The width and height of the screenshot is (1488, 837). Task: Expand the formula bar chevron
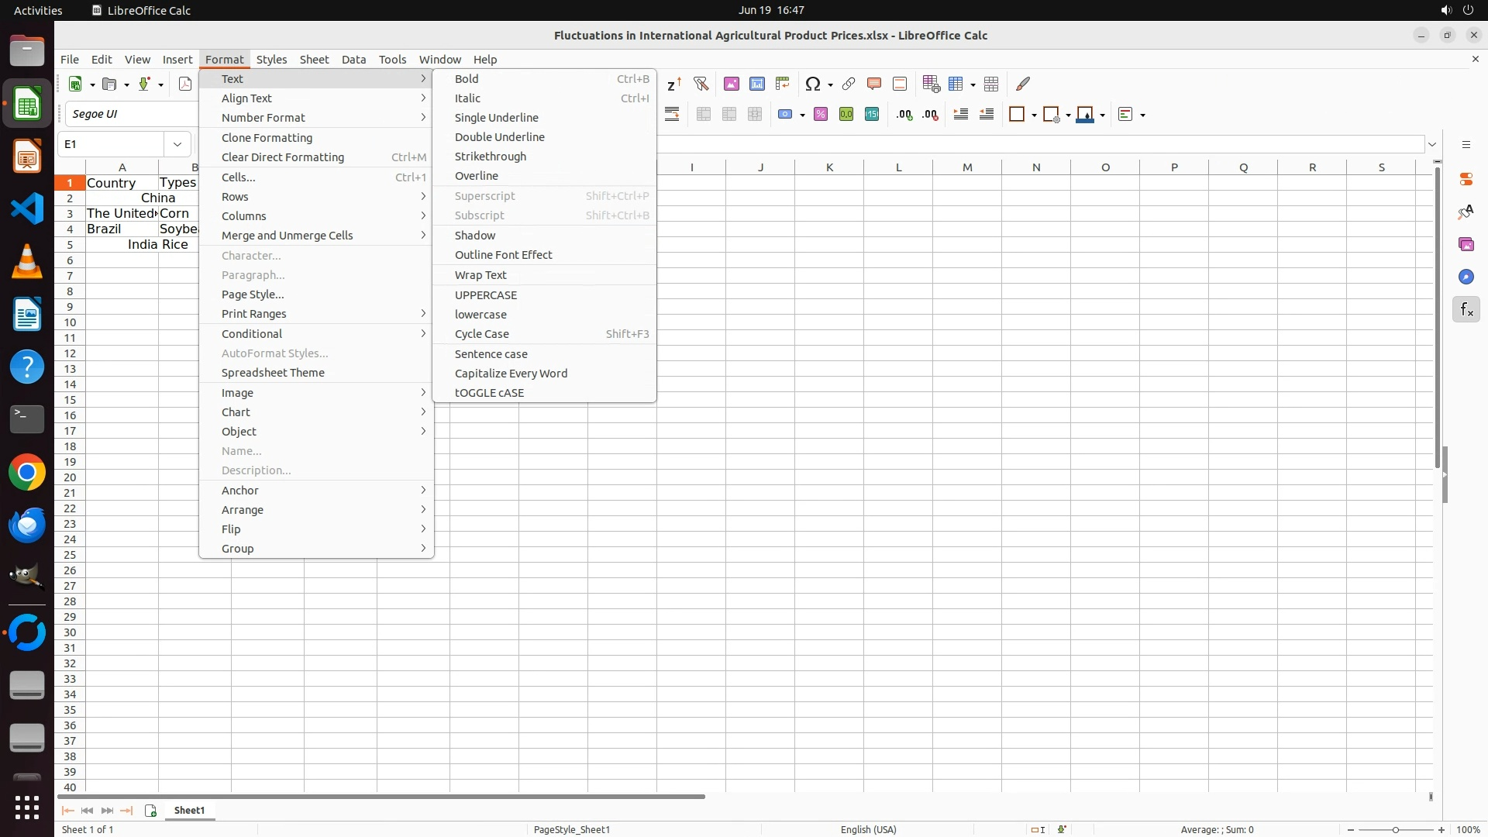tap(1432, 144)
